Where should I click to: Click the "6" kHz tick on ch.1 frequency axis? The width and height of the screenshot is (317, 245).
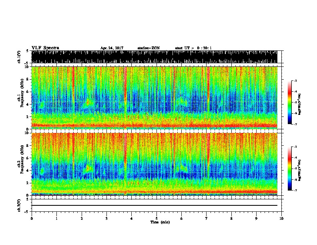pos(28,92)
